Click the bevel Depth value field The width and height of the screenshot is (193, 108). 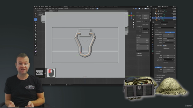pos(168,69)
